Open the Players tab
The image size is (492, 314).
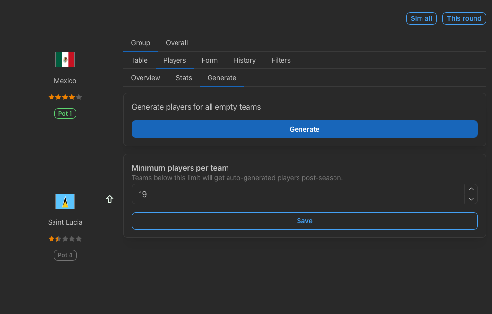(175, 60)
